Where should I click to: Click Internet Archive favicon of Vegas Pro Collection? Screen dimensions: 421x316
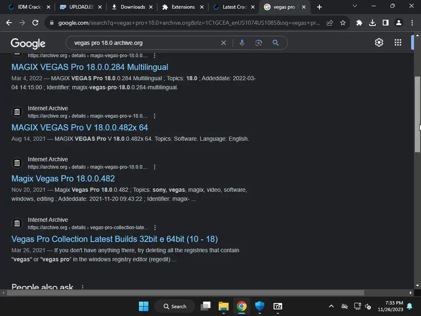[x=17, y=223]
